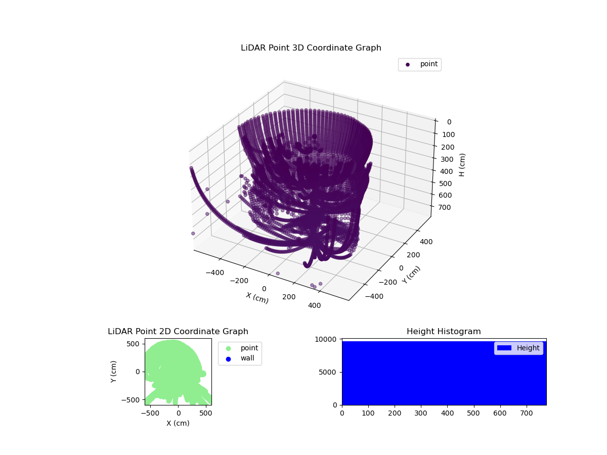Click the 'H (cm)' axis label
607x455 pixels.
pos(462,165)
